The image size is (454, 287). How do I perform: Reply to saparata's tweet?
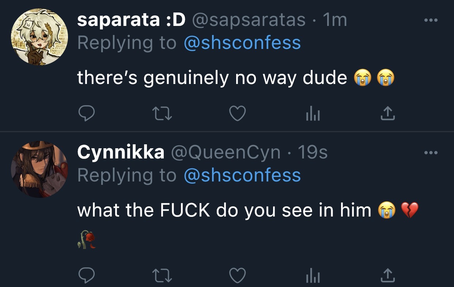click(x=87, y=114)
